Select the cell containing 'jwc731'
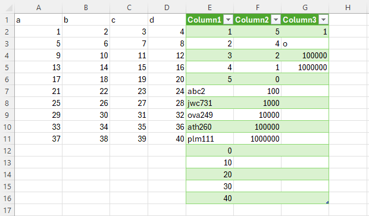Screen dimensions: 369x216 pos(209,103)
